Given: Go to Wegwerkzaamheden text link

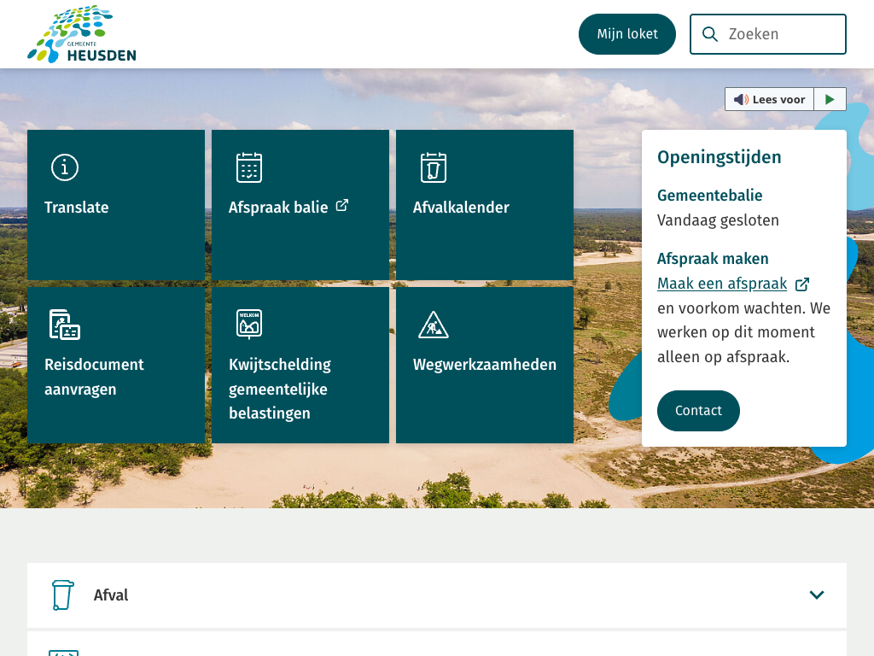Looking at the screenshot, I should coord(485,365).
